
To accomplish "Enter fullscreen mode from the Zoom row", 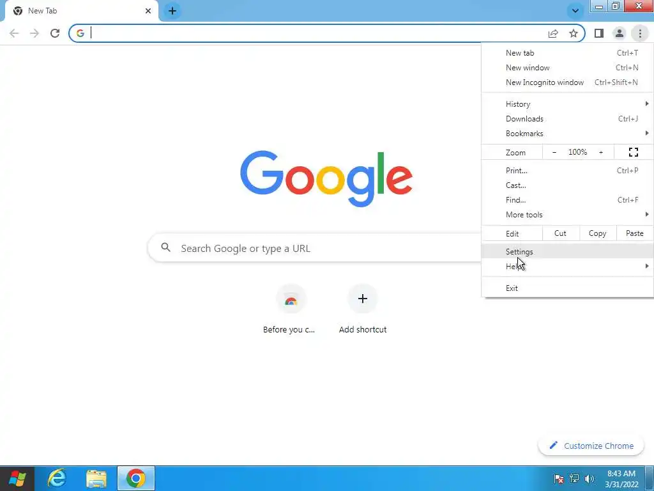I will click(633, 152).
